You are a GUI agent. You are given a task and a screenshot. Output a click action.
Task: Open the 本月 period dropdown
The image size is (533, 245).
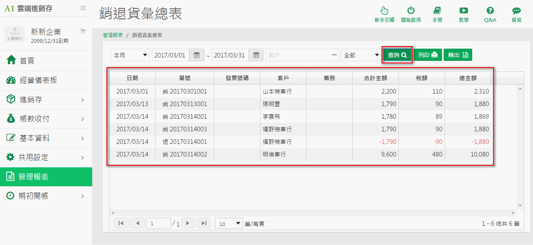(x=130, y=55)
